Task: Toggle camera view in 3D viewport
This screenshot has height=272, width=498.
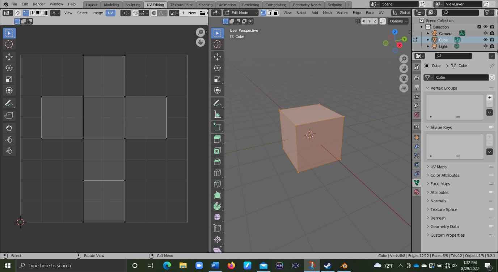Action: click(x=404, y=78)
